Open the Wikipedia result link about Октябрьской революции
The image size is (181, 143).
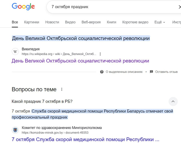pyautogui.click(x=80, y=61)
